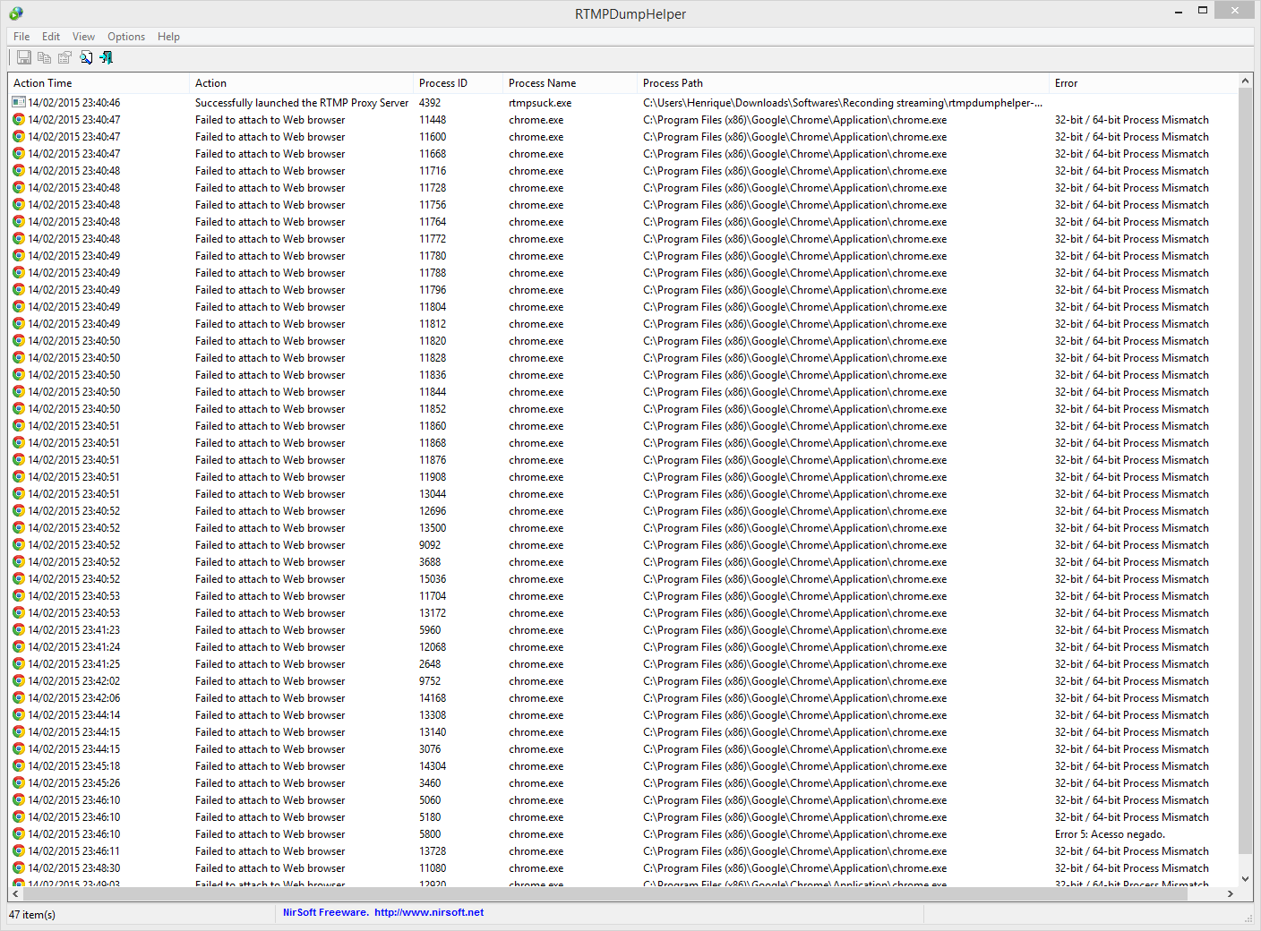Click the disabled Save toolbar icon
Screen dimensions: 1261x931
pos(24,57)
